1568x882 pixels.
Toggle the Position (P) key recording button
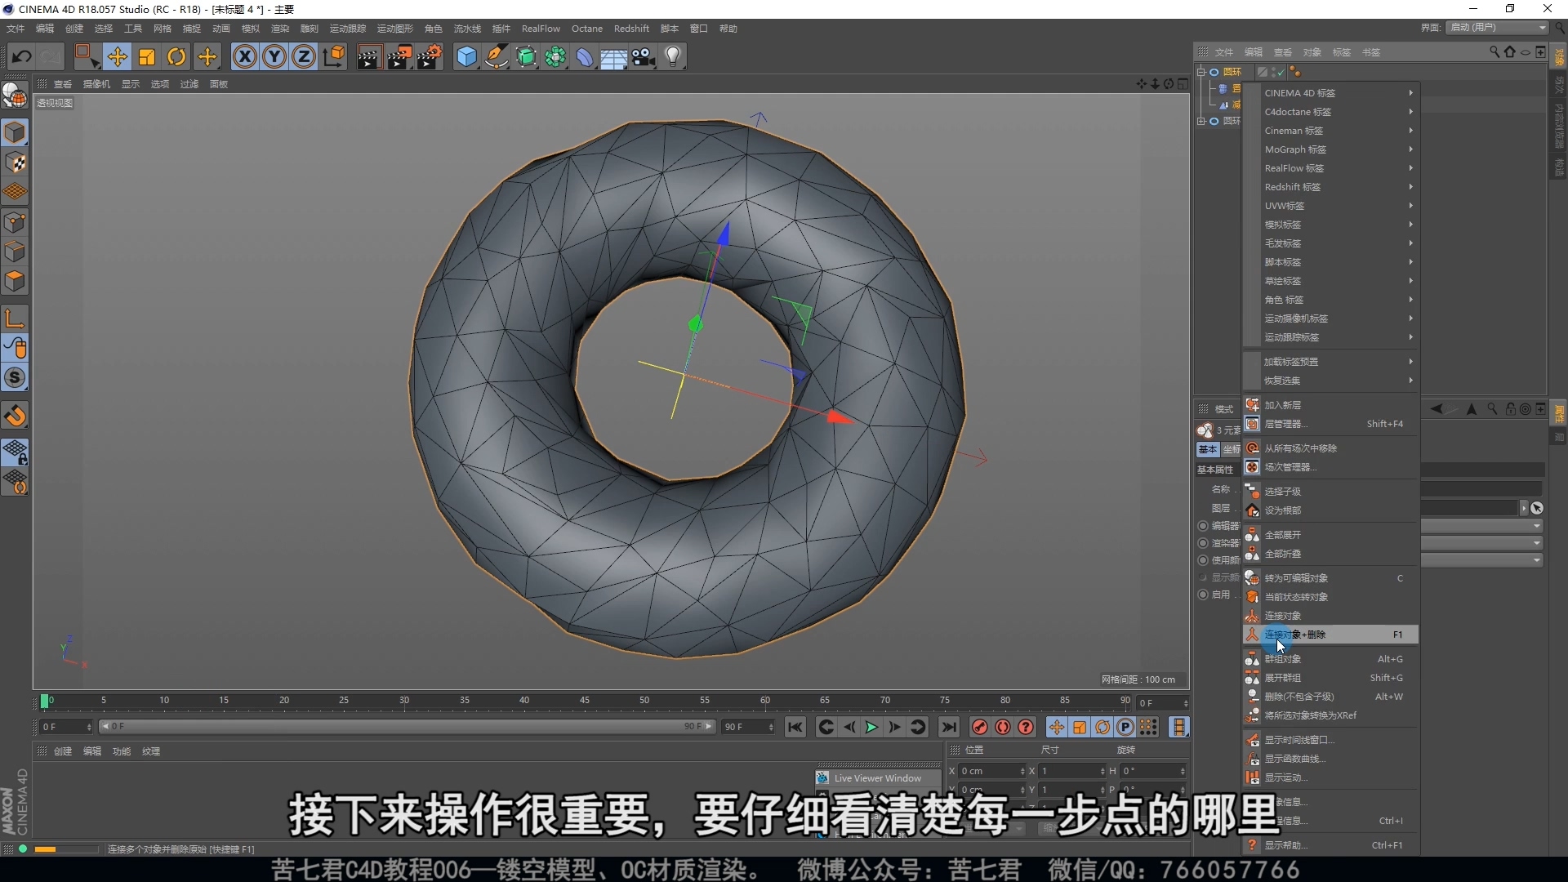(1125, 727)
